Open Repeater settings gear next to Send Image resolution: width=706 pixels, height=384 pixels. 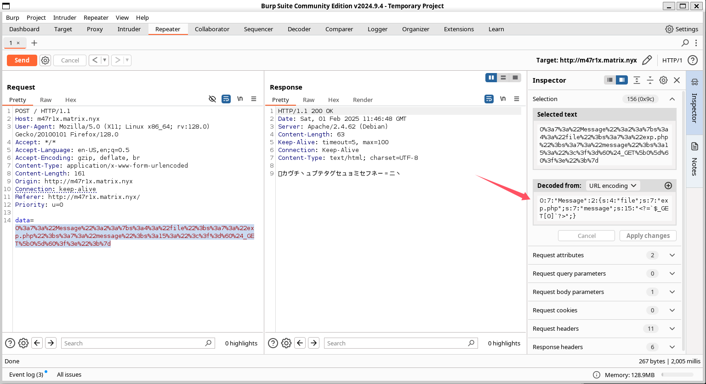click(45, 60)
